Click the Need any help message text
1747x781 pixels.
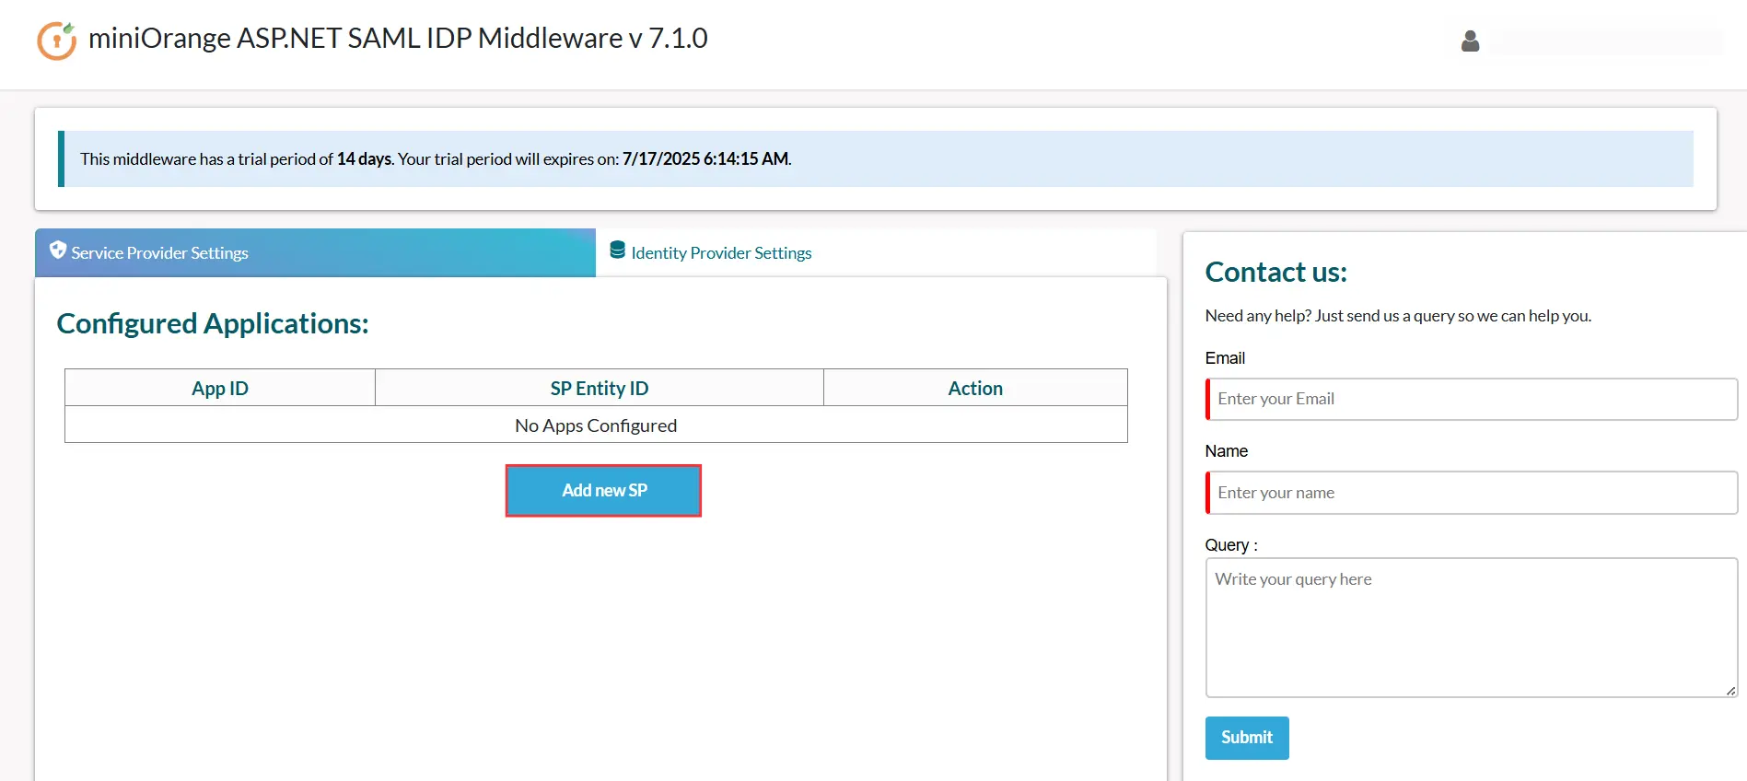pyautogui.click(x=1398, y=315)
